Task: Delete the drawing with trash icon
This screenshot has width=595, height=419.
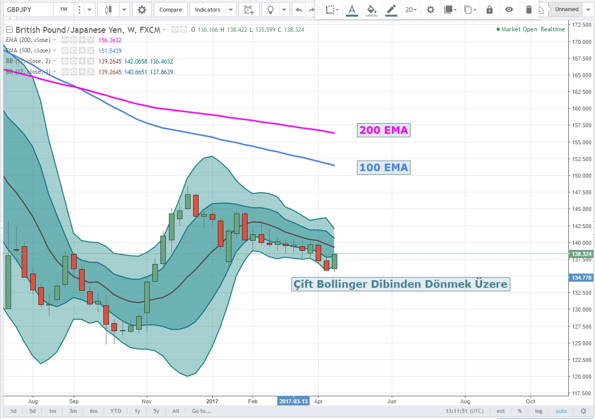Action: 528,10
